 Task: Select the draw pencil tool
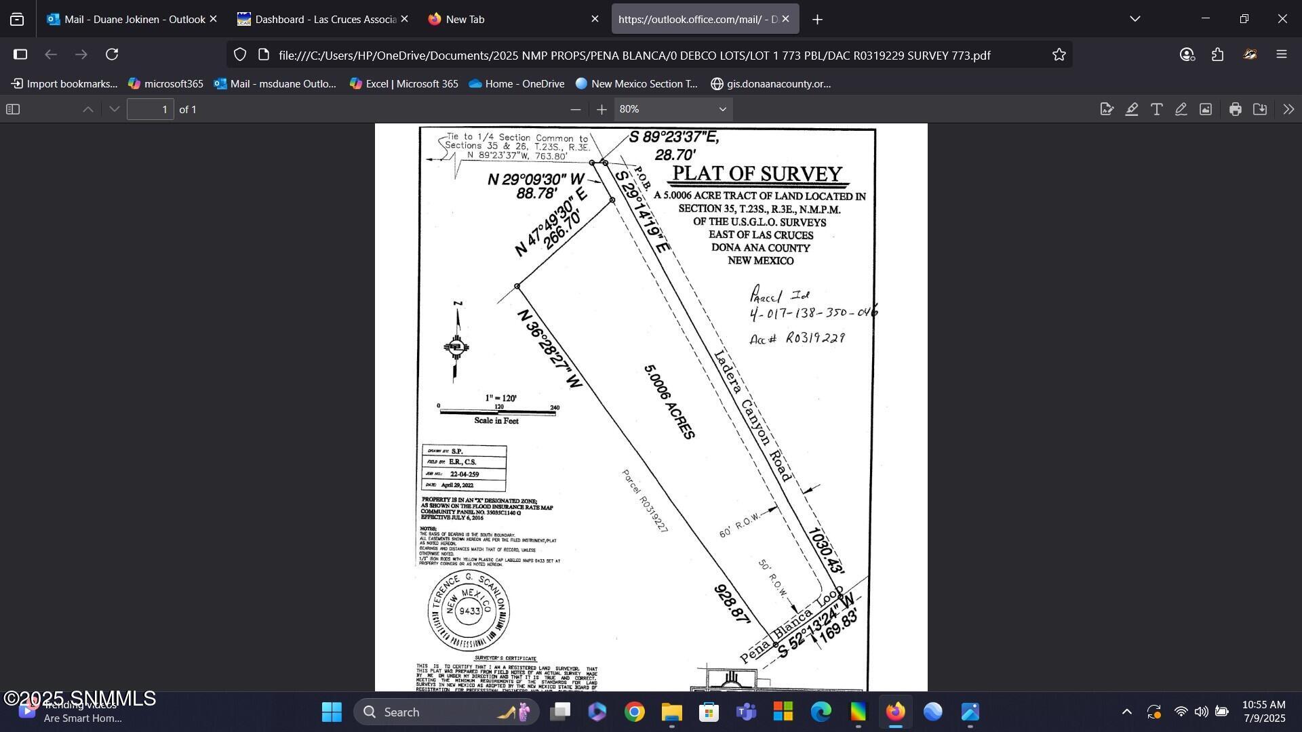[1181, 109]
